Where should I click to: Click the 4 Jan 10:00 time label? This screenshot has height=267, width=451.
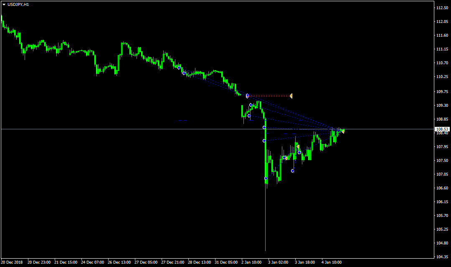coord(332,262)
